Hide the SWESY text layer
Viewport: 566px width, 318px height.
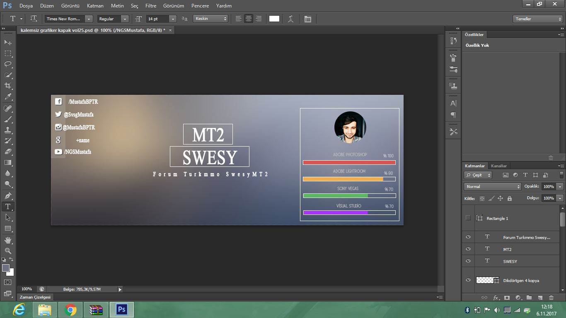pyautogui.click(x=468, y=261)
